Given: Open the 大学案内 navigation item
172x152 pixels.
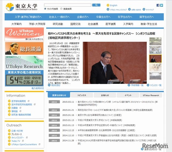Looking at the screenshot, I should pos(16,24).
